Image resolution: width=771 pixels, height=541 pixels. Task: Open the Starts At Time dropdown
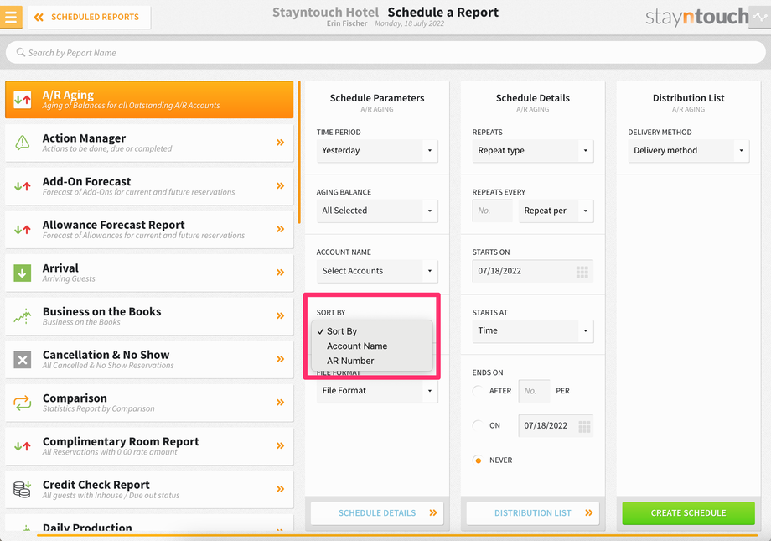coord(532,330)
